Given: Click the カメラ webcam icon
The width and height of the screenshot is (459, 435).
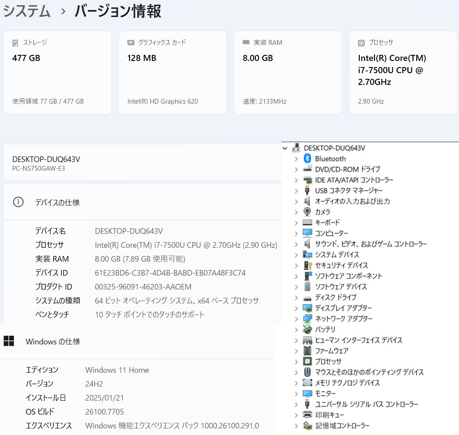Looking at the screenshot, I should pyautogui.click(x=308, y=212).
